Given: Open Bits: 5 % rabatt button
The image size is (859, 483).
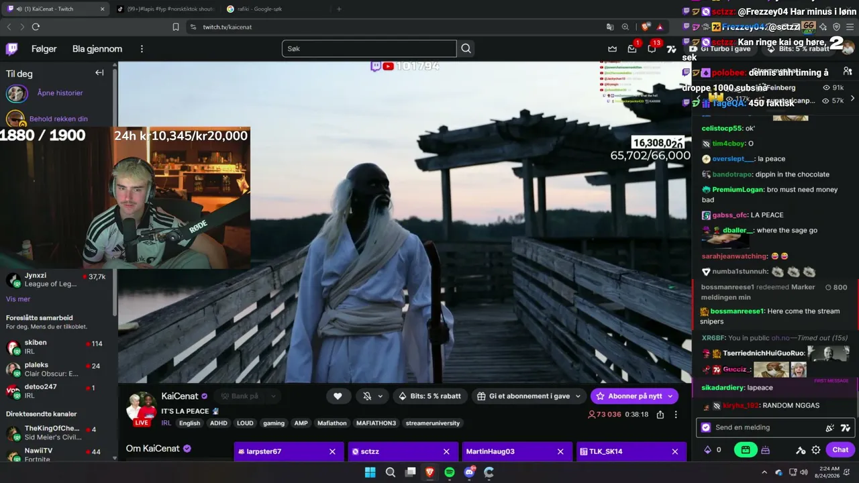Looking at the screenshot, I should (x=430, y=396).
